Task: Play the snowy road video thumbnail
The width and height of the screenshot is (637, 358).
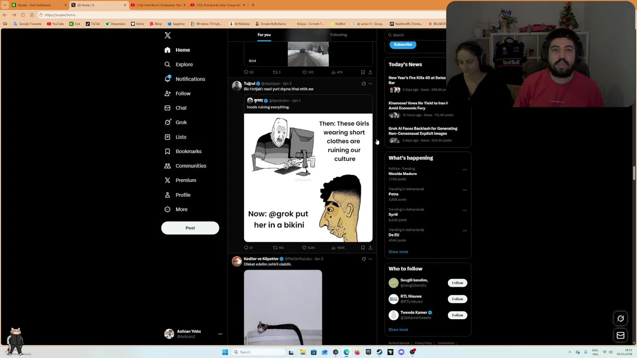Action: [x=308, y=54]
